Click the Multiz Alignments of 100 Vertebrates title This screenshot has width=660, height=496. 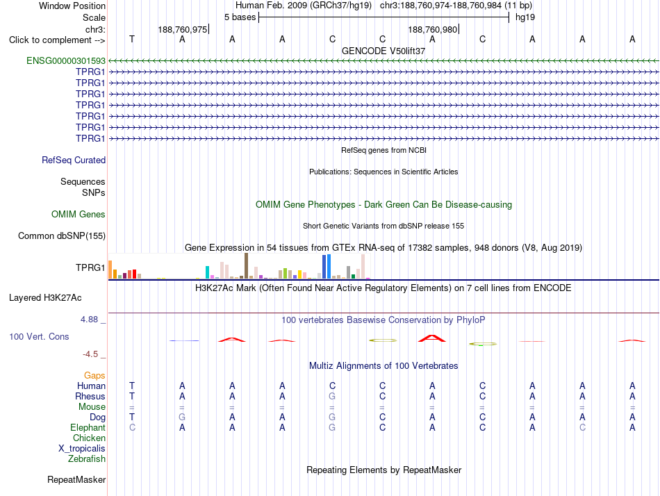383,365
